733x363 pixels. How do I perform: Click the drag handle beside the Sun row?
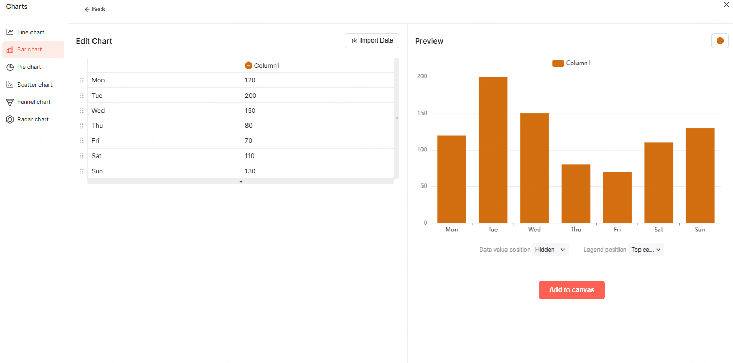pyautogui.click(x=81, y=171)
